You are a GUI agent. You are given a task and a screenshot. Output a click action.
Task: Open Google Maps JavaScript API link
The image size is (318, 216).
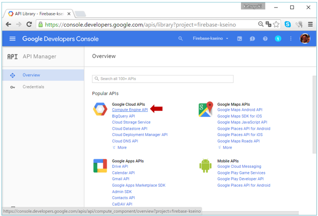[242, 122]
